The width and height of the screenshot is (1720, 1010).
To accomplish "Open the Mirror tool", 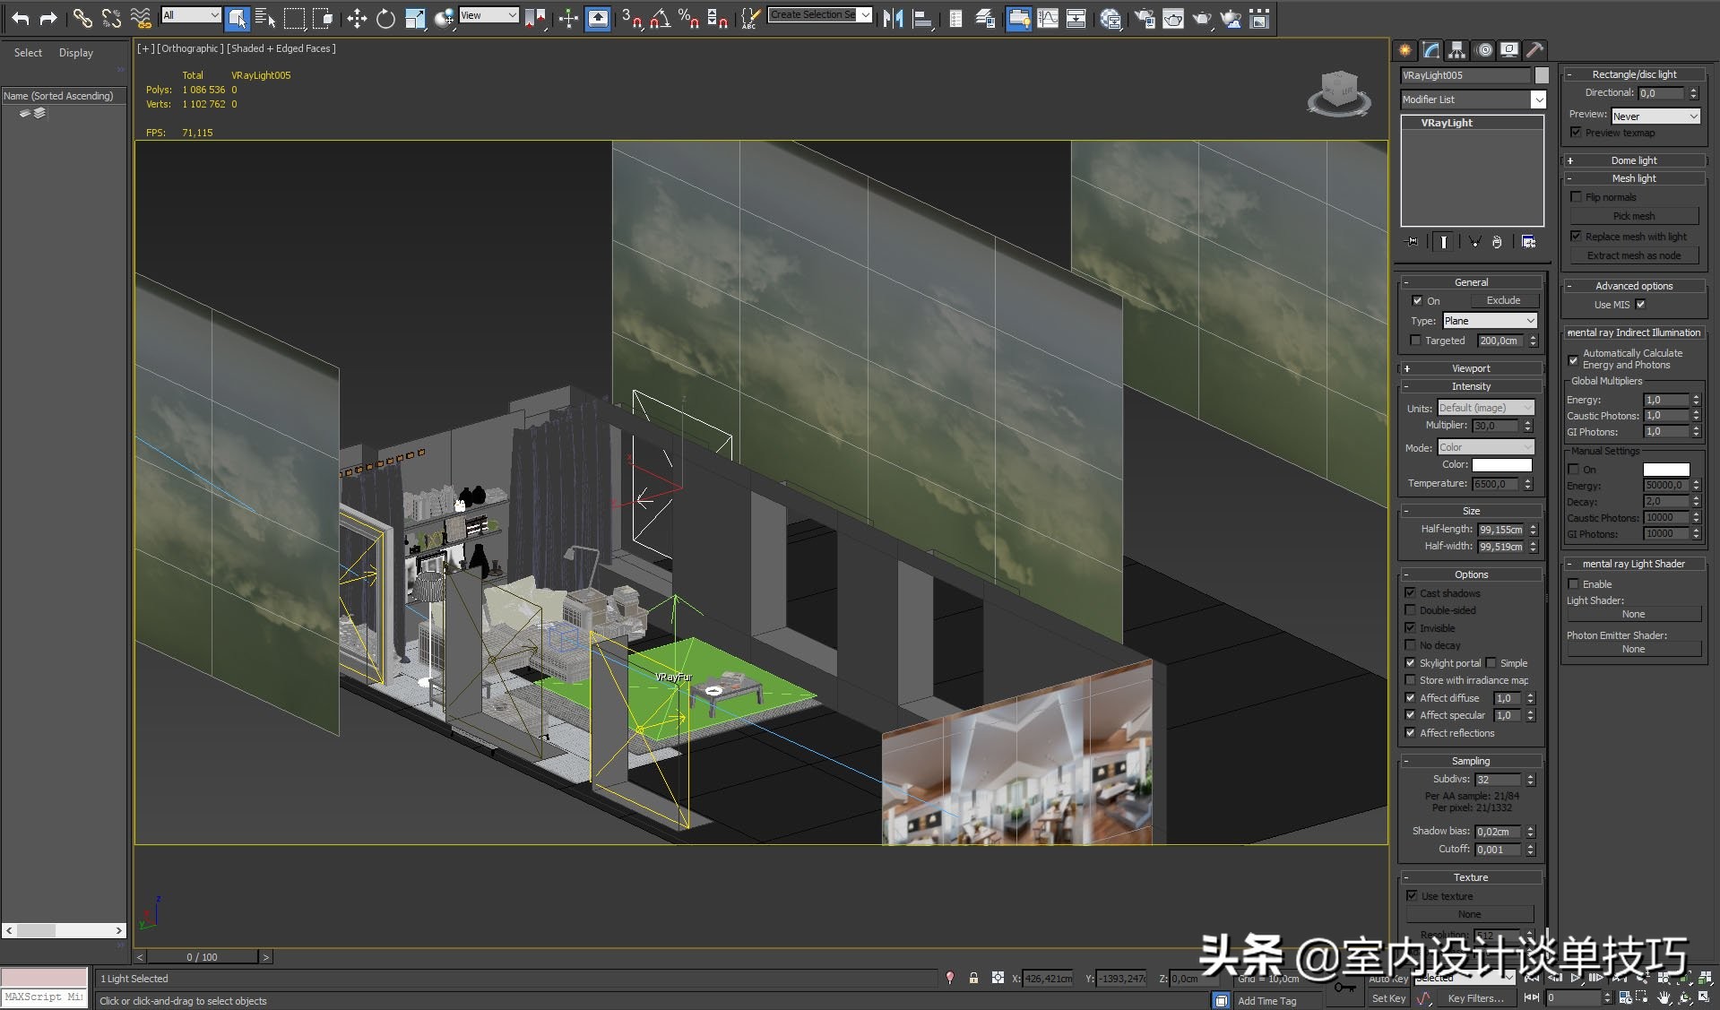I will pyautogui.click(x=893, y=18).
